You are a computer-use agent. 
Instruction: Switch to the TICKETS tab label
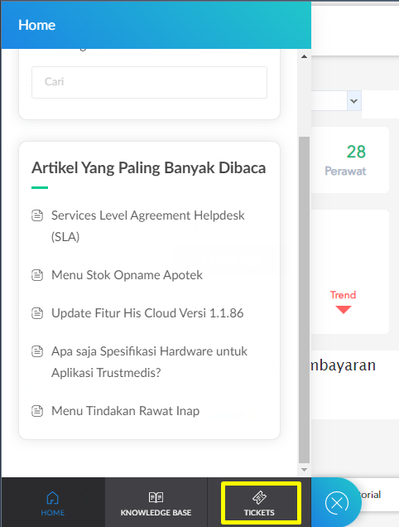(x=259, y=513)
